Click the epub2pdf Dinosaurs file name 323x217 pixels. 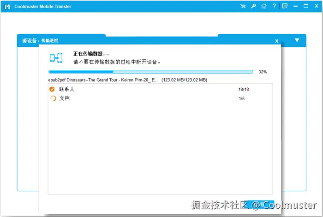[x=103, y=80]
